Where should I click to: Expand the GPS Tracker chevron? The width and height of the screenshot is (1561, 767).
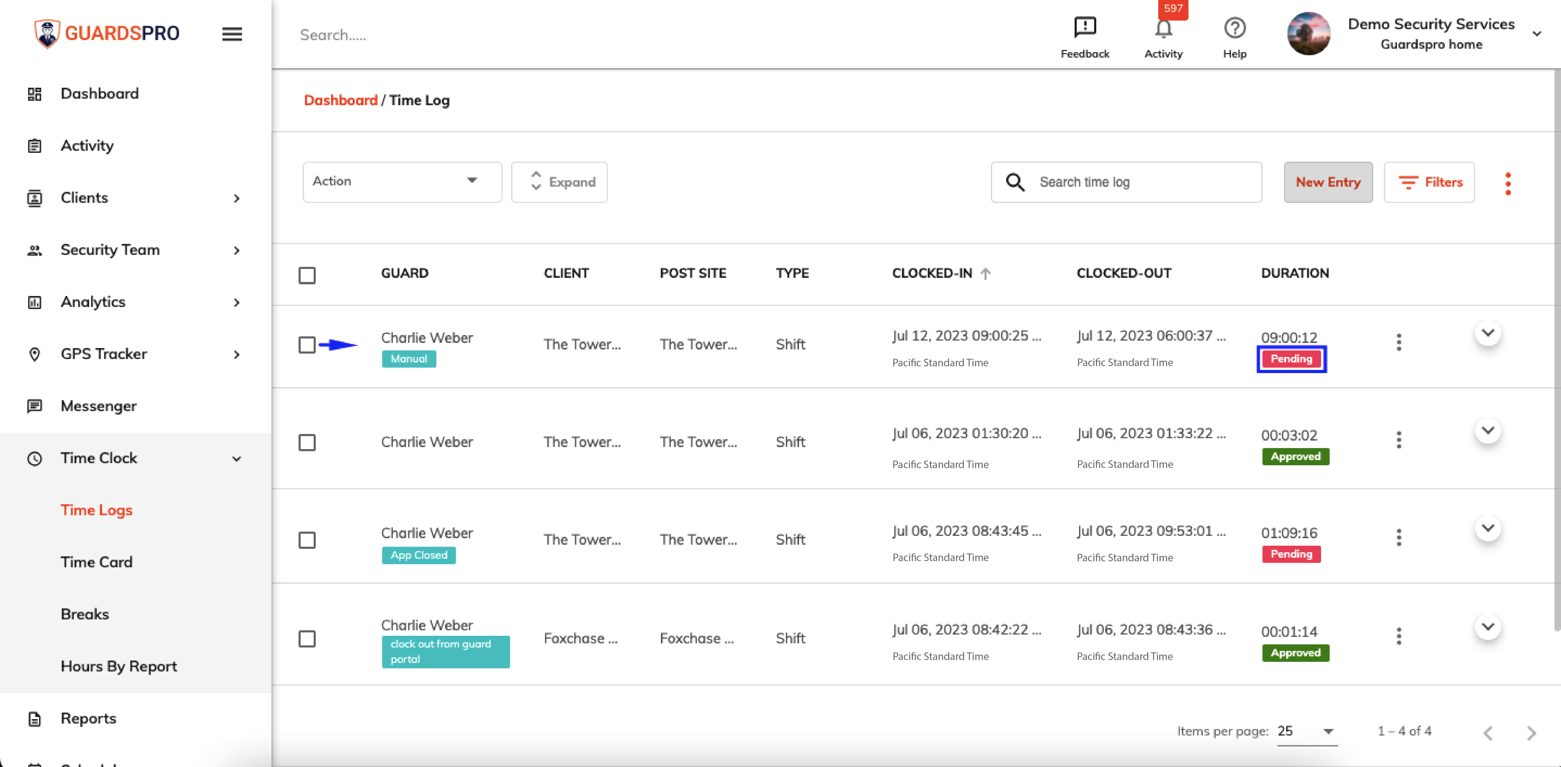click(x=237, y=355)
